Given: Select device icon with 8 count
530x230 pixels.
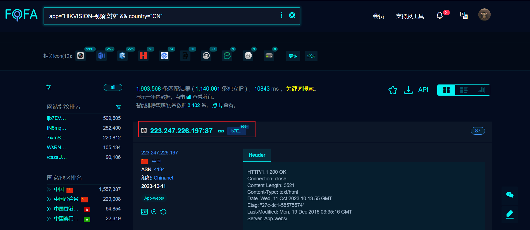Looking at the screenshot, I should (x=269, y=56).
